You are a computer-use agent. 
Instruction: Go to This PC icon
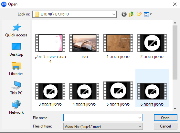click(16, 85)
